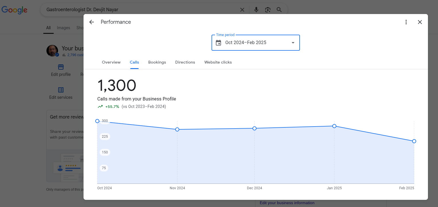Select the Calls tab
Viewport: 438px width, 207px height.
(x=134, y=62)
